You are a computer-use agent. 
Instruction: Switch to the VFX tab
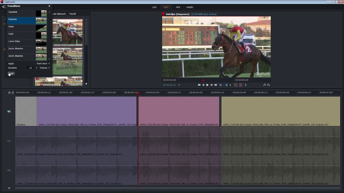pos(178,7)
